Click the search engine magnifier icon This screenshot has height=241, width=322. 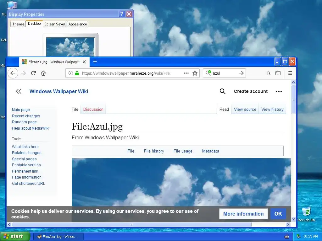pyautogui.click(x=208, y=73)
